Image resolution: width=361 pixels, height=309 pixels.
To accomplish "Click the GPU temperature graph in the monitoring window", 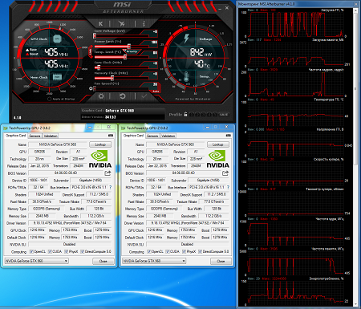I will (295, 114).
